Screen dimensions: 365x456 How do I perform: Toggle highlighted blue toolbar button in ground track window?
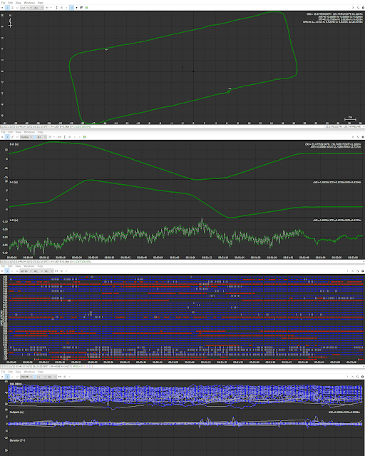[x=71, y=8]
